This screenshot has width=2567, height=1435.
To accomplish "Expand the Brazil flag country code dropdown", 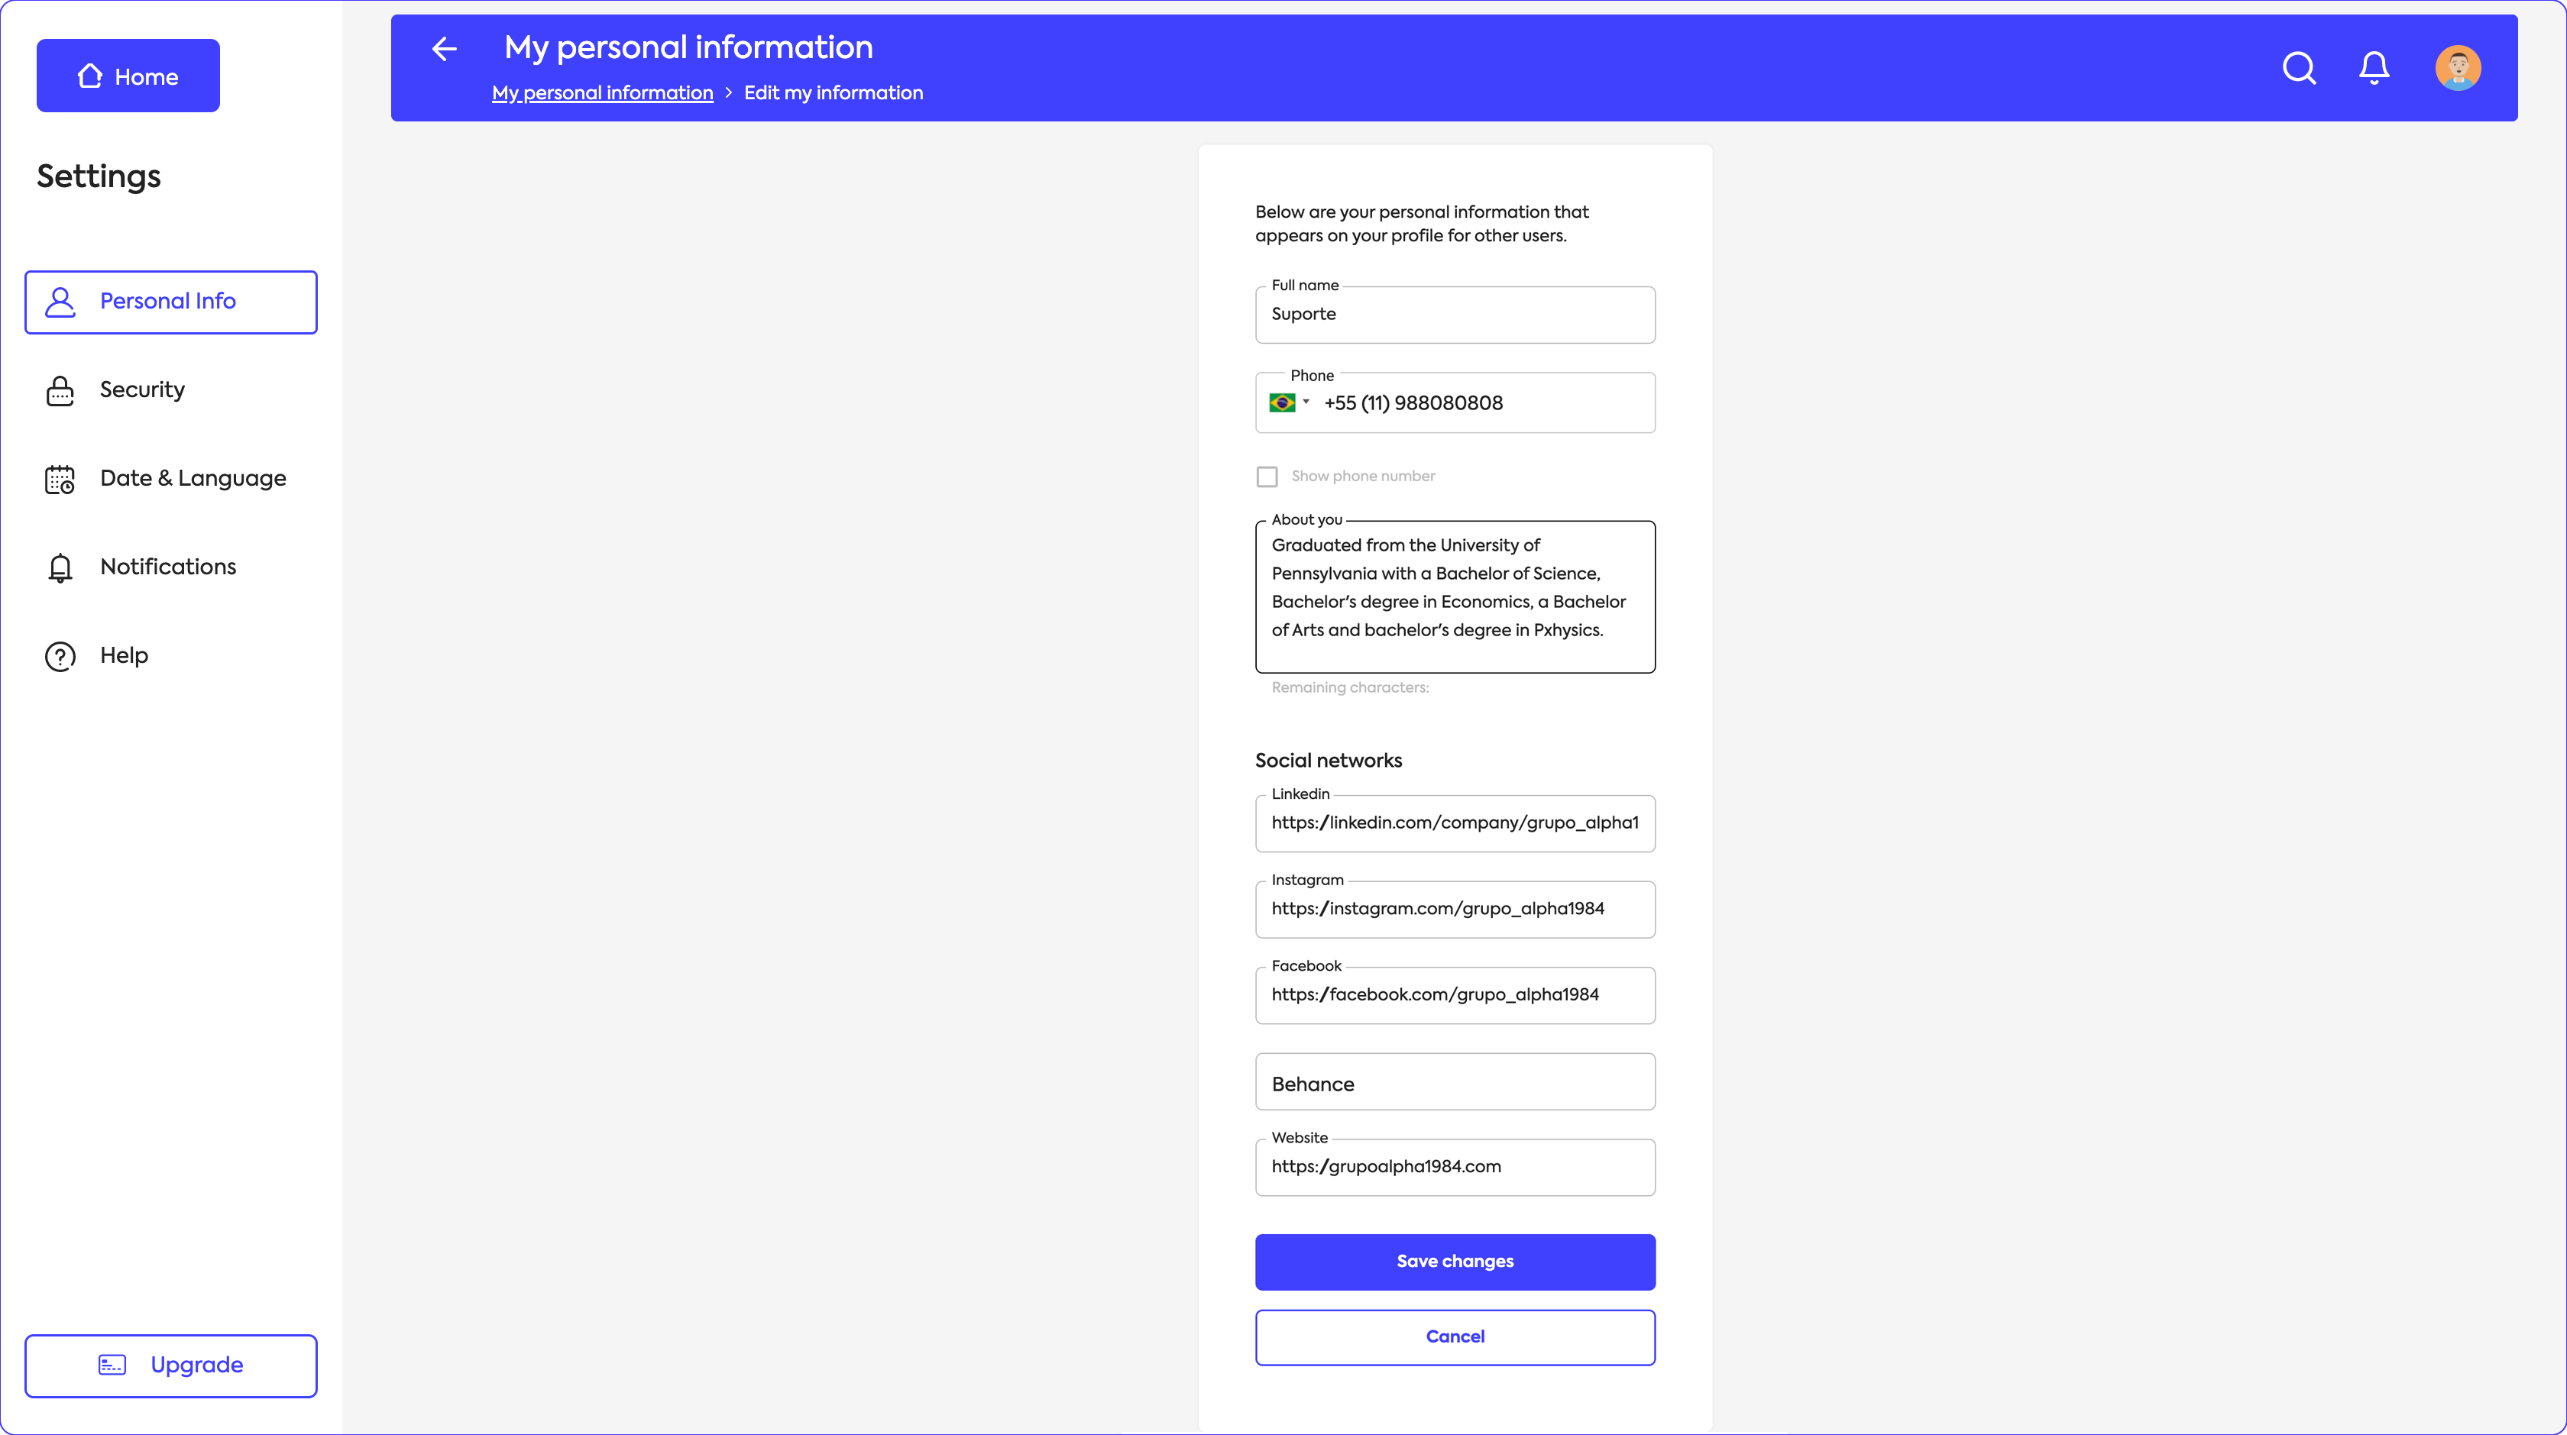I will click(x=1289, y=402).
